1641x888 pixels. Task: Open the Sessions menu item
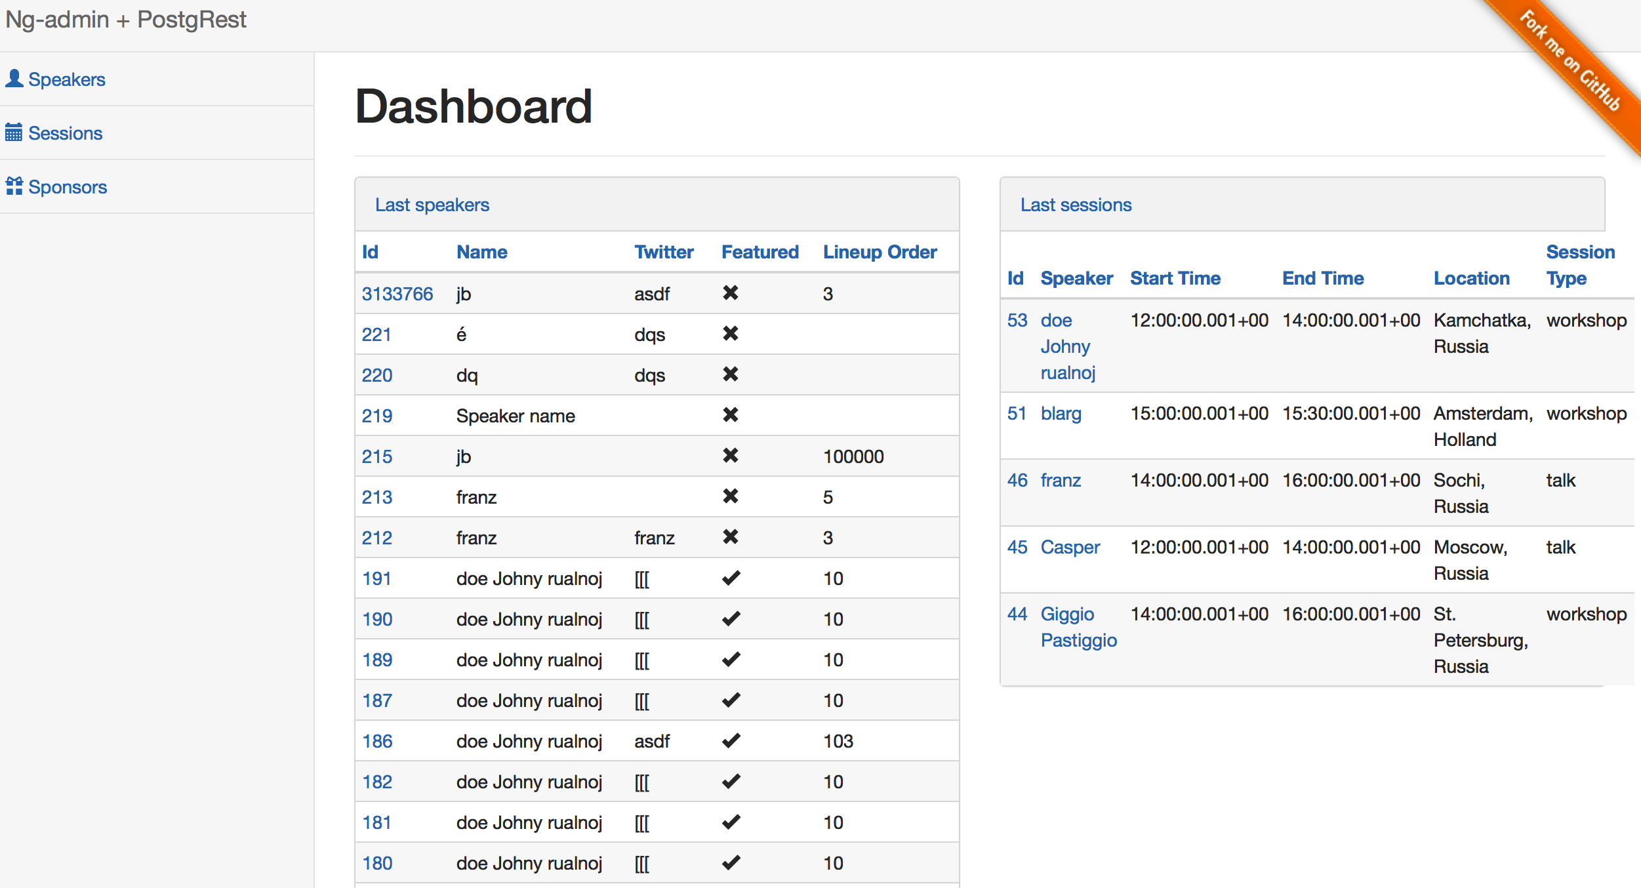pos(65,133)
